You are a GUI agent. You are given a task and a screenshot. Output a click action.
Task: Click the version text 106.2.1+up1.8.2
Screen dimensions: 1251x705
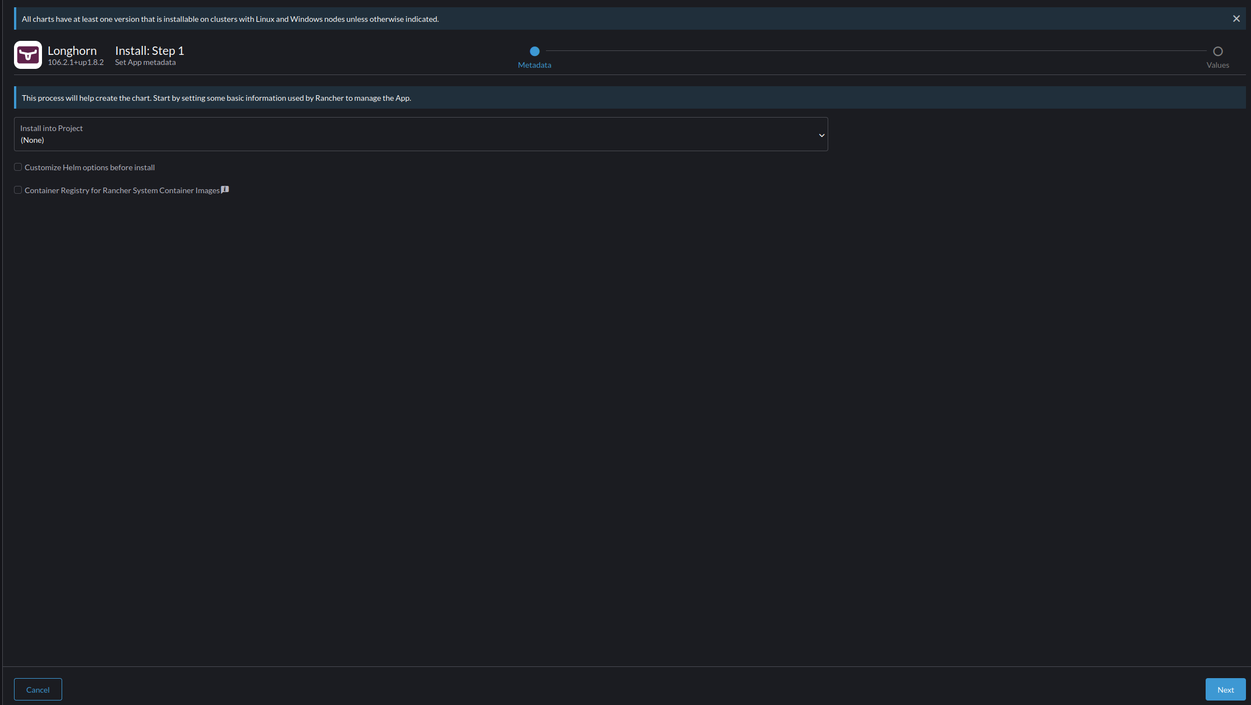click(76, 62)
